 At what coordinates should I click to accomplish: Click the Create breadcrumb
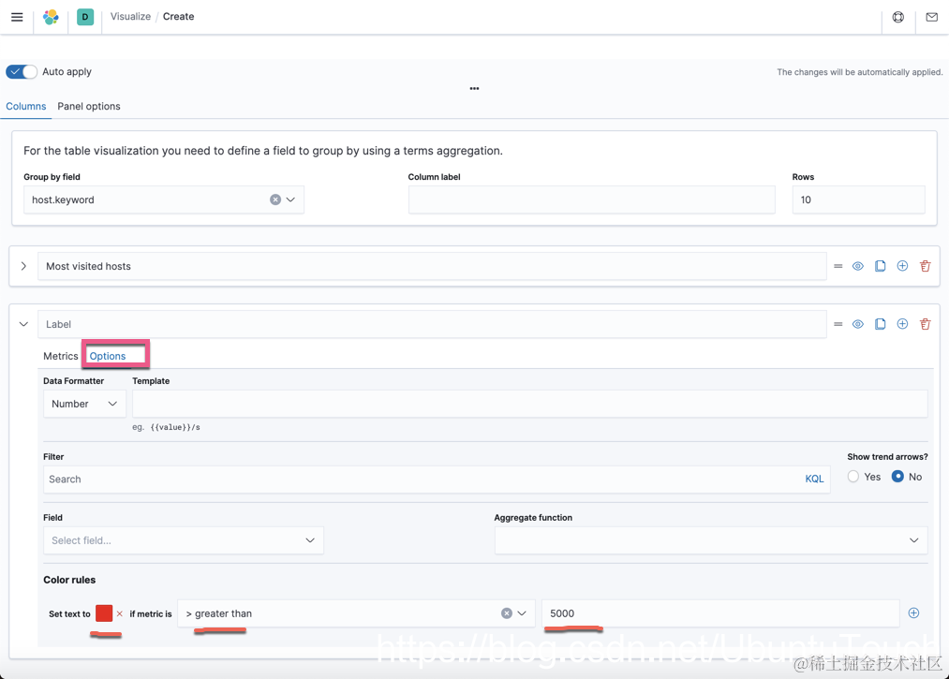[x=179, y=17]
